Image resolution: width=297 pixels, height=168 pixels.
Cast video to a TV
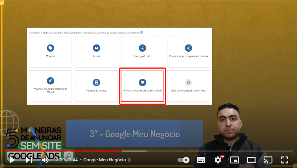pyautogui.click(x=268, y=160)
